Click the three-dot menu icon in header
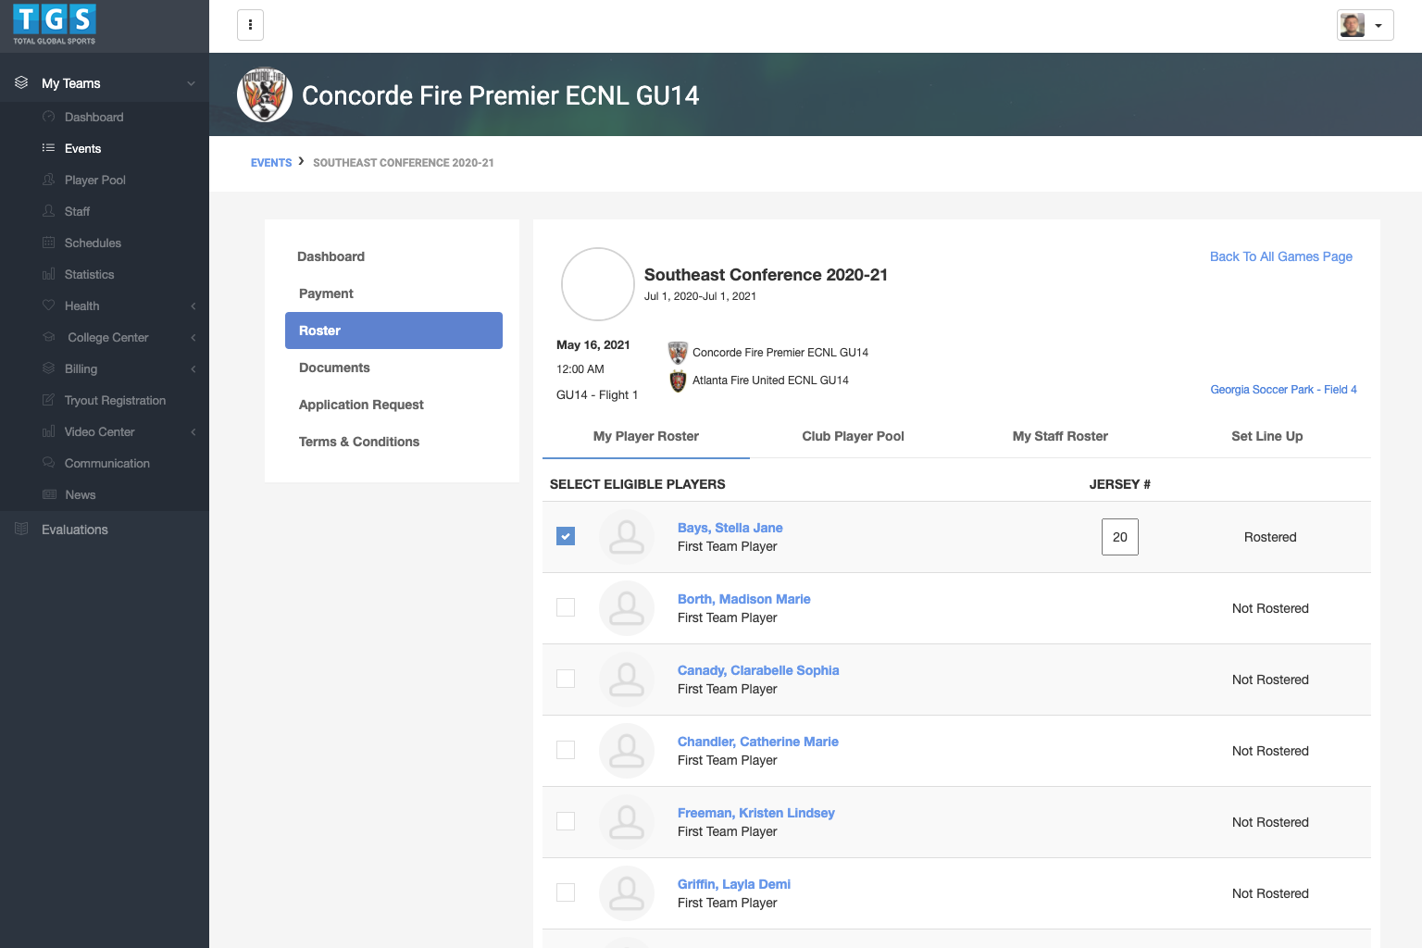The image size is (1422, 948). coord(250,25)
